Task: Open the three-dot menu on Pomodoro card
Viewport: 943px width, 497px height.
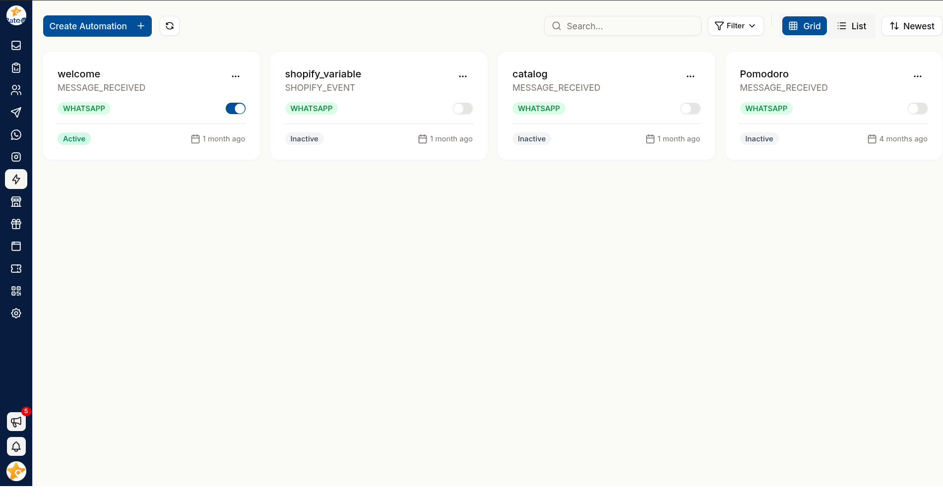Action: (918, 76)
